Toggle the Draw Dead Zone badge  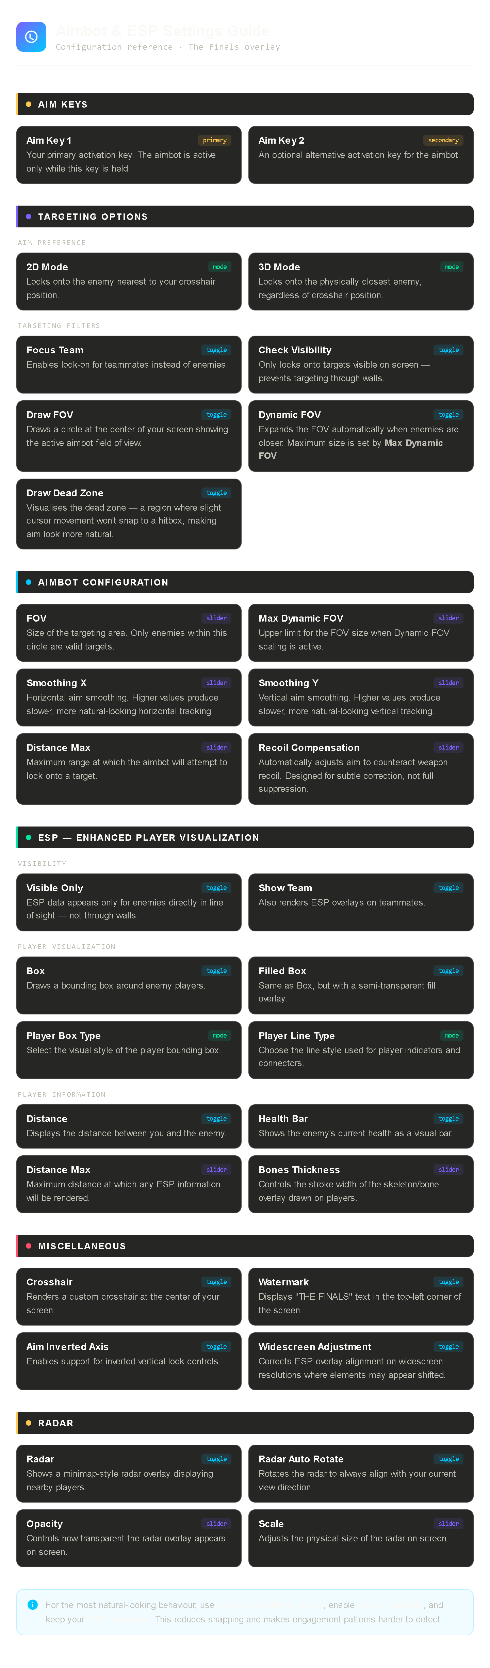216,493
